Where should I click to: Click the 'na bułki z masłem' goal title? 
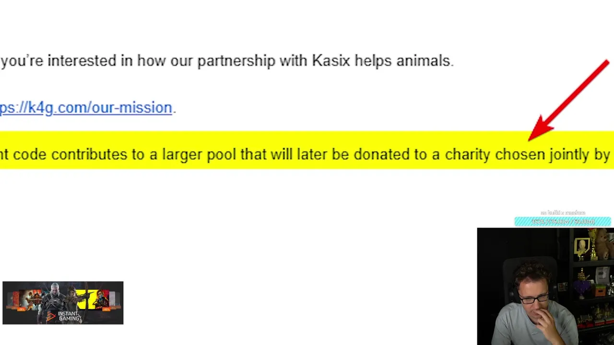click(563, 213)
